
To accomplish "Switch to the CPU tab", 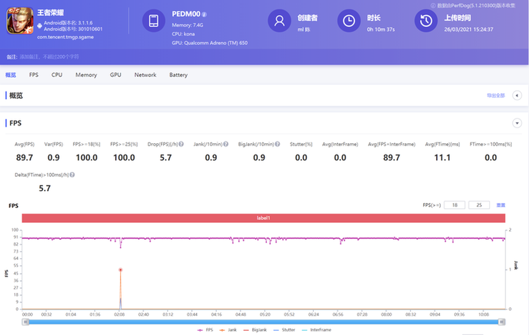I will [x=56, y=75].
